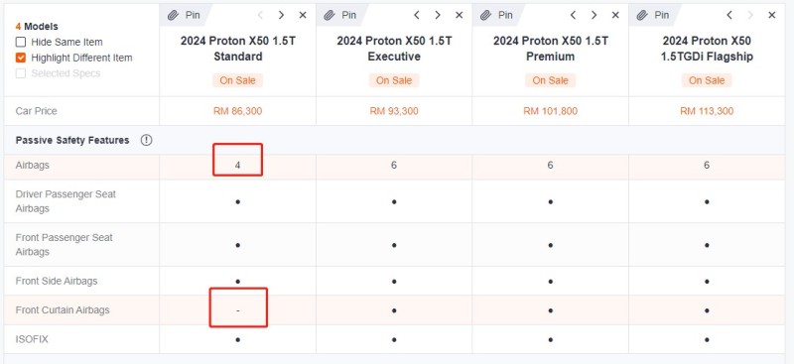This screenshot has width=794, height=364.
Task: Uncheck Highlight Different Item checkbox
Action: pyautogui.click(x=21, y=58)
